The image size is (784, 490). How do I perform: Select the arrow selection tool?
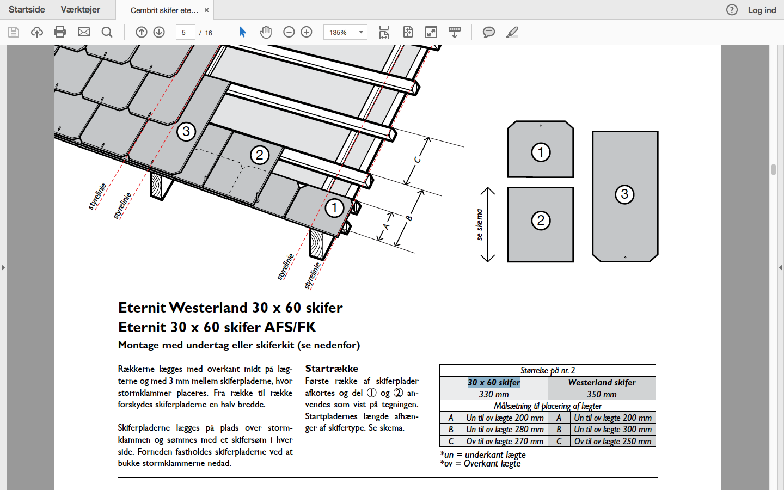coord(242,32)
